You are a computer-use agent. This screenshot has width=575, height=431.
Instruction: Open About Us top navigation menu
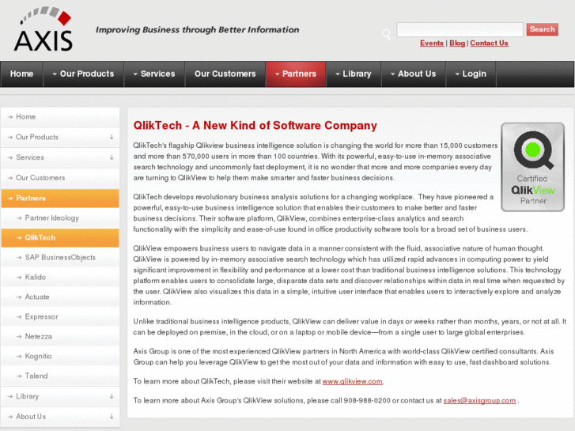coord(414,74)
